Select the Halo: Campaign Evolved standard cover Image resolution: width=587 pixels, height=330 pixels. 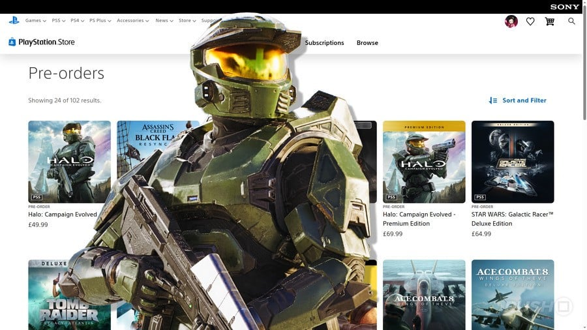coord(69,162)
